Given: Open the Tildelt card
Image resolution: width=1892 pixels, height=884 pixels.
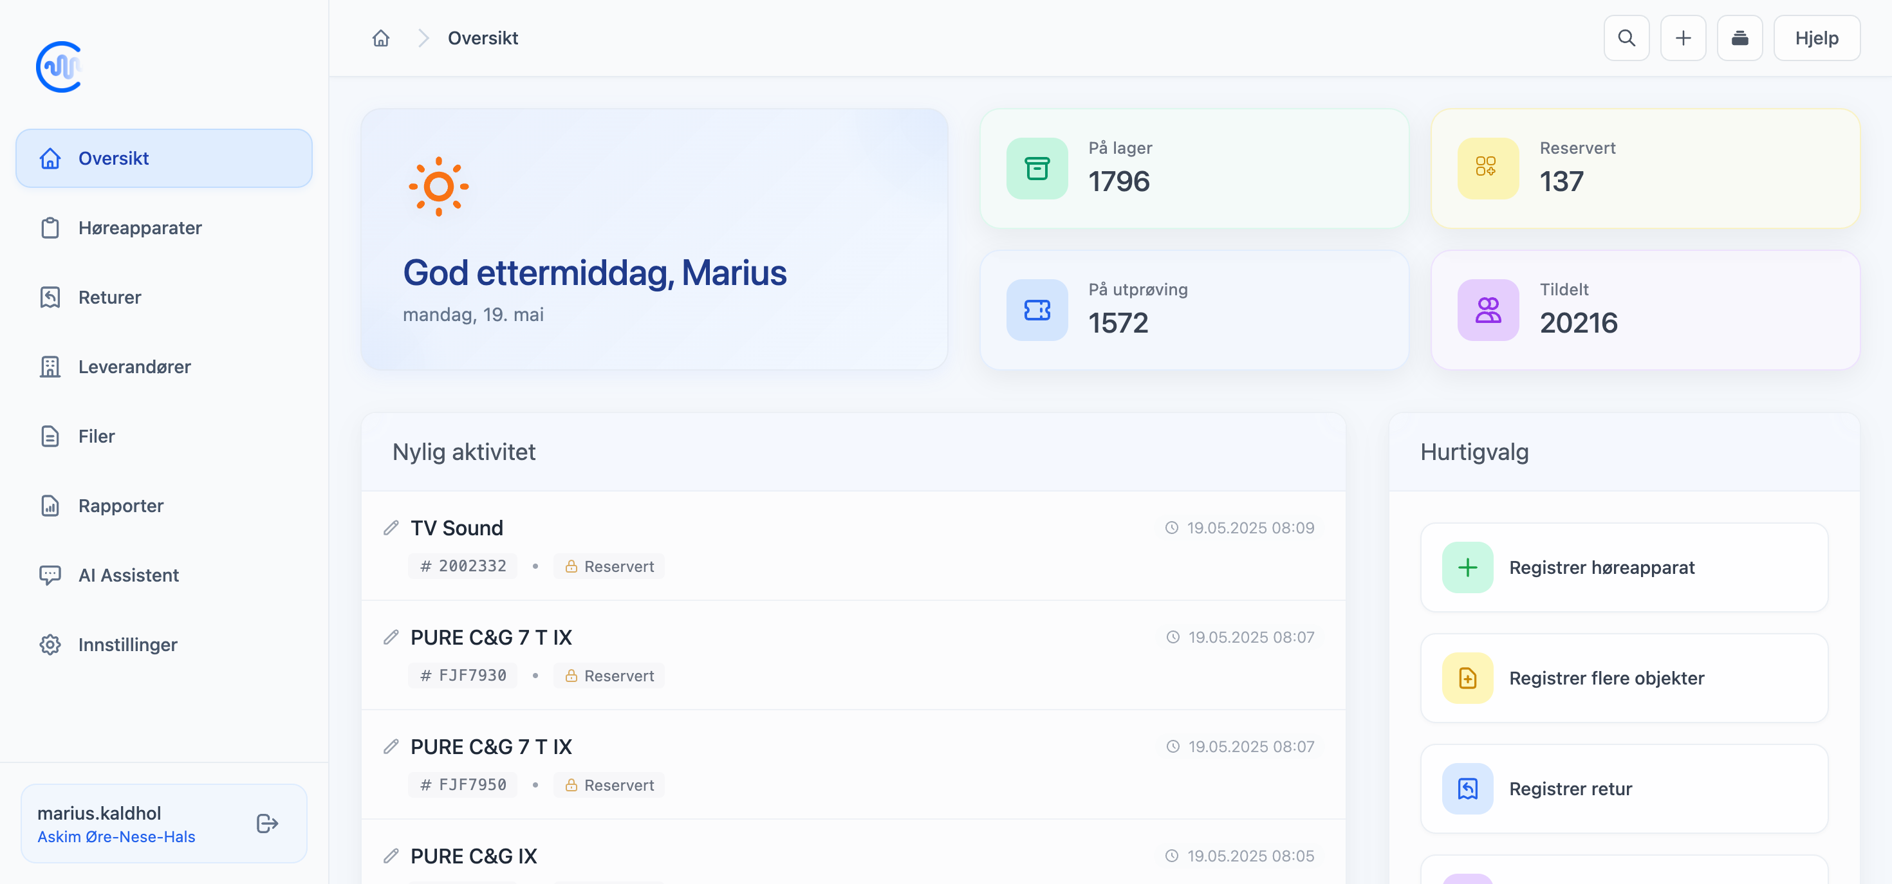Looking at the screenshot, I should click(1646, 310).
